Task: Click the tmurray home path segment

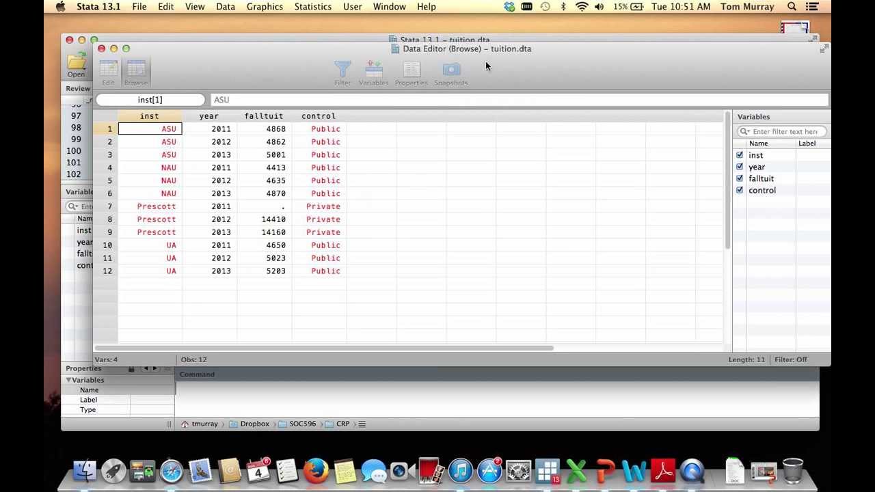Action: (199, 424)
